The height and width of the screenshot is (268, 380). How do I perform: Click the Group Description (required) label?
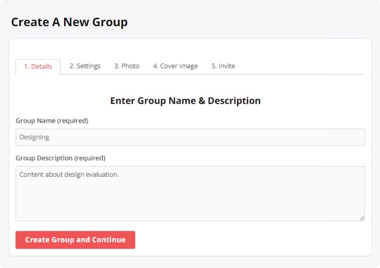[x=60, y=158]
